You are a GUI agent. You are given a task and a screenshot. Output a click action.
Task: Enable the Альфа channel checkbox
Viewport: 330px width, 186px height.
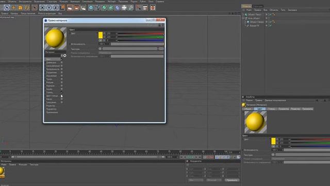pos(62,89)
